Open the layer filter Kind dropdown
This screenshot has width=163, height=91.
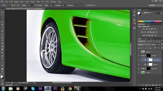tap(142, 41)
